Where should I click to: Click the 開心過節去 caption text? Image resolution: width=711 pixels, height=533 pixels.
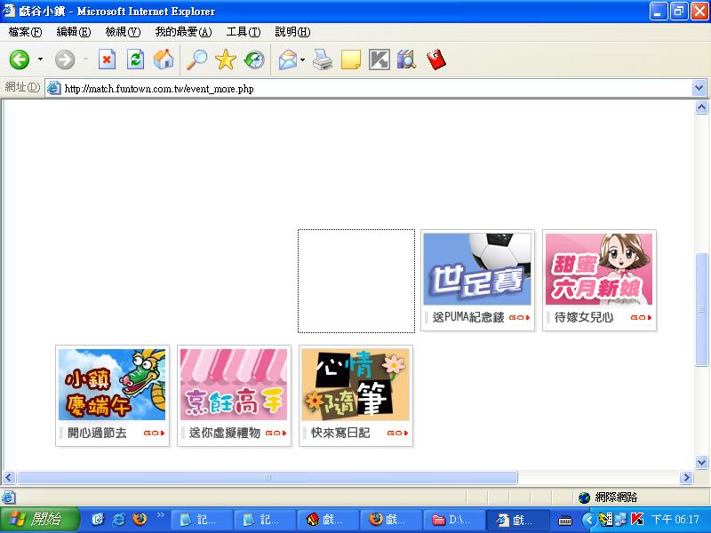tap(97, 433)
